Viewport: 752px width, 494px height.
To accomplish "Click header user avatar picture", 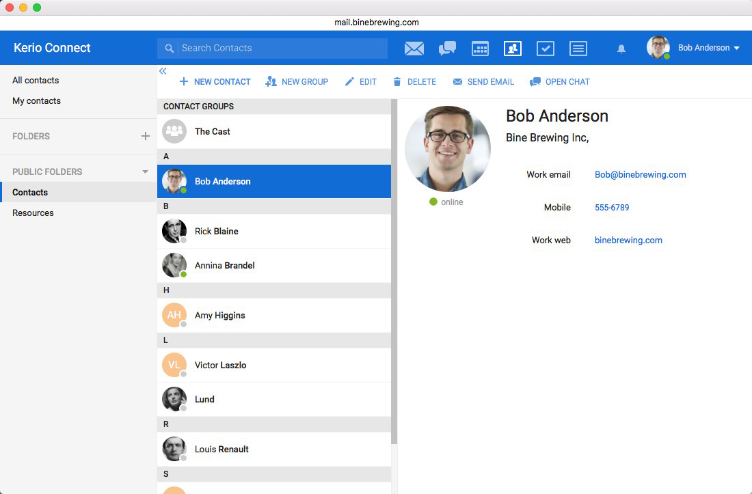I will [x=658, y=47].
